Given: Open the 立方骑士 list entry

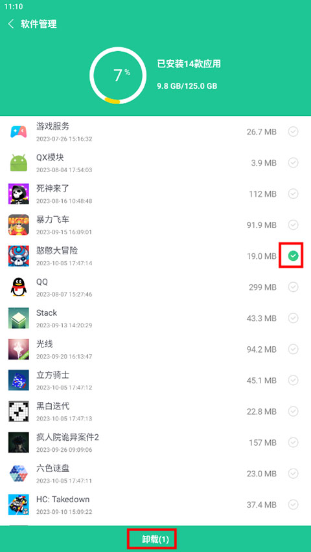Looking at the screenshot, I should 155,381.
